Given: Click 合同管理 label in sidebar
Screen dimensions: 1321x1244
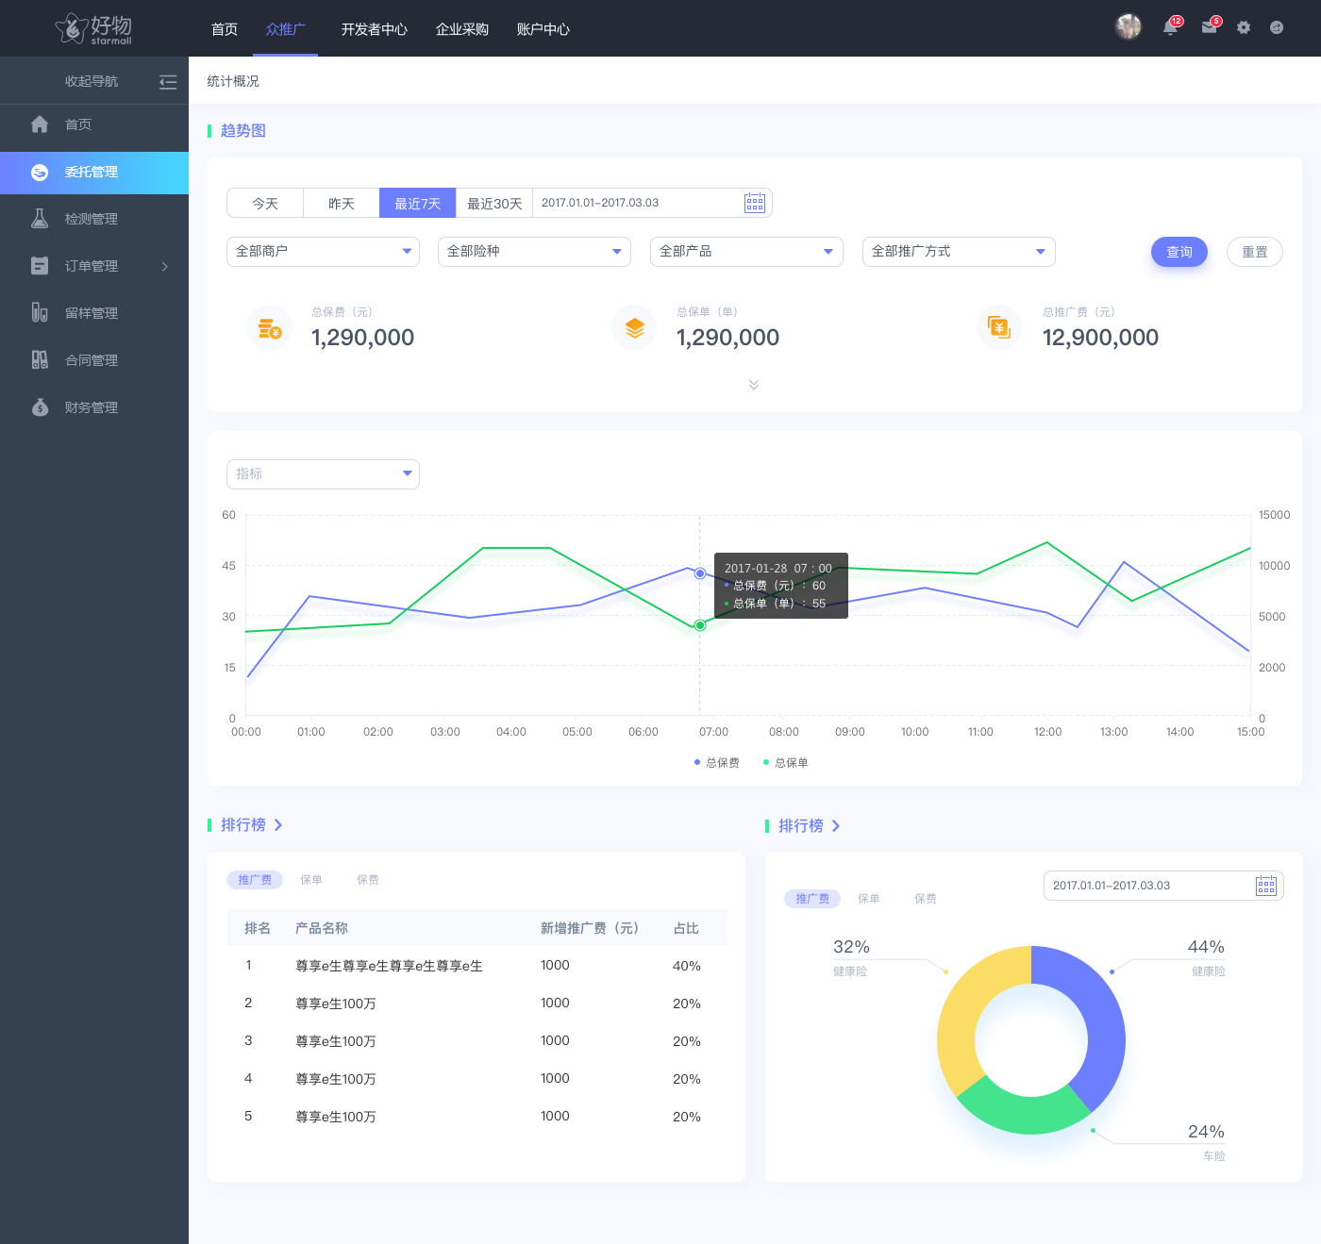Looking at the screenshot, I should click(92, 360).
